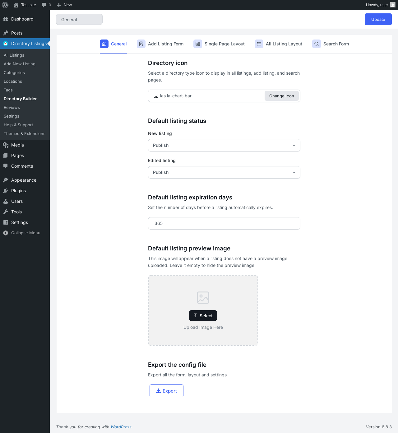The image size is (398, 433).
Task: Click the Directory Listings logo icon
Action: [6, 44]
